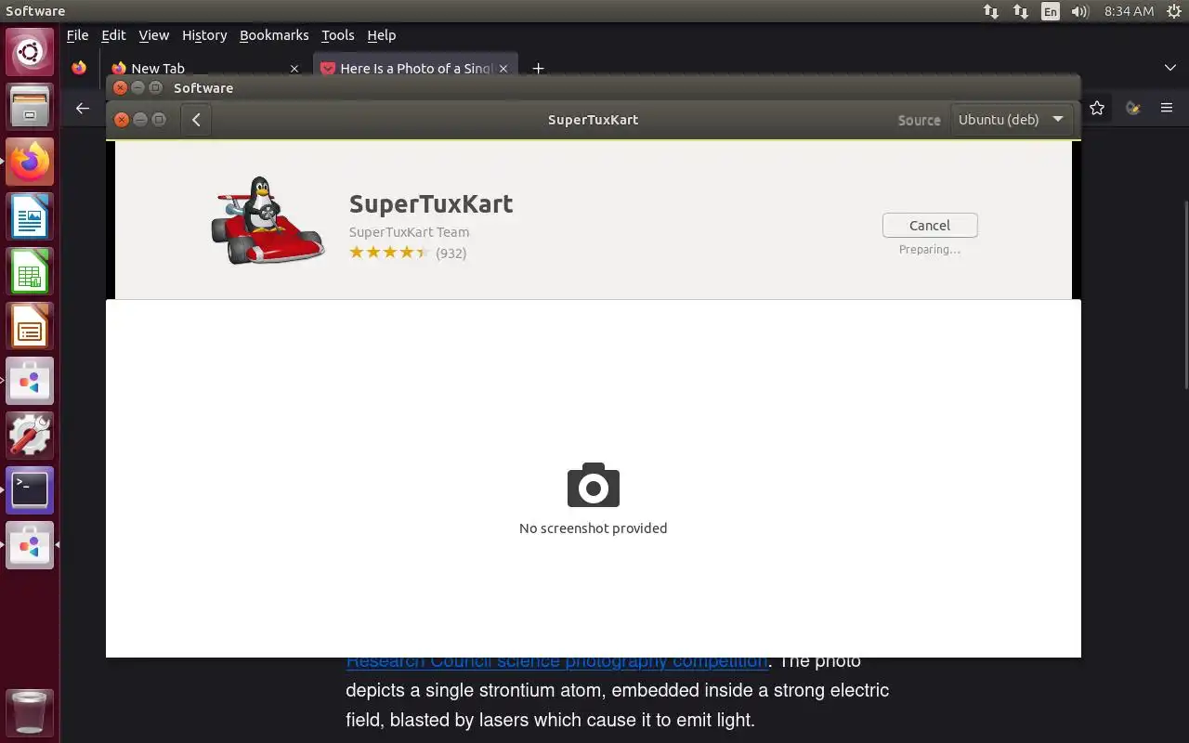Open the upper Ubuntu Software dock icon
Screen dimensions: 1189x743
point(30,381)
